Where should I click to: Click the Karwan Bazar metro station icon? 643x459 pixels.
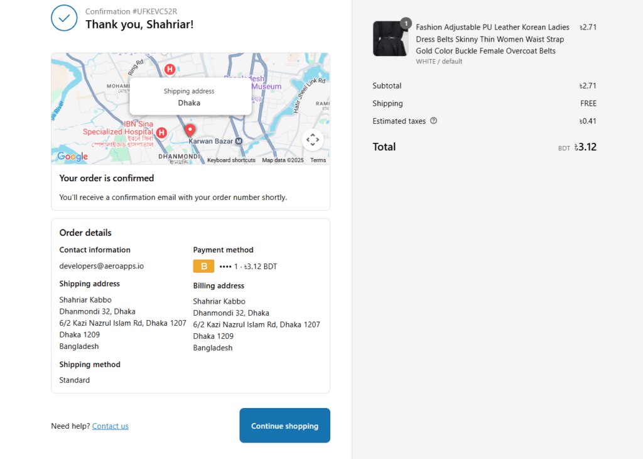[239, 141]
